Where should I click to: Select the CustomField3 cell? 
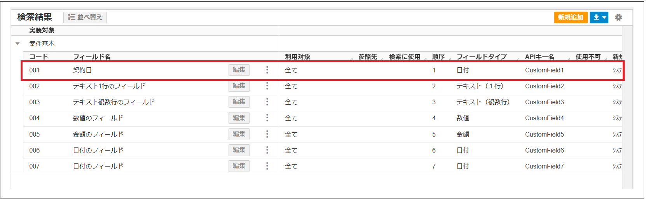[x=544, y=102]
